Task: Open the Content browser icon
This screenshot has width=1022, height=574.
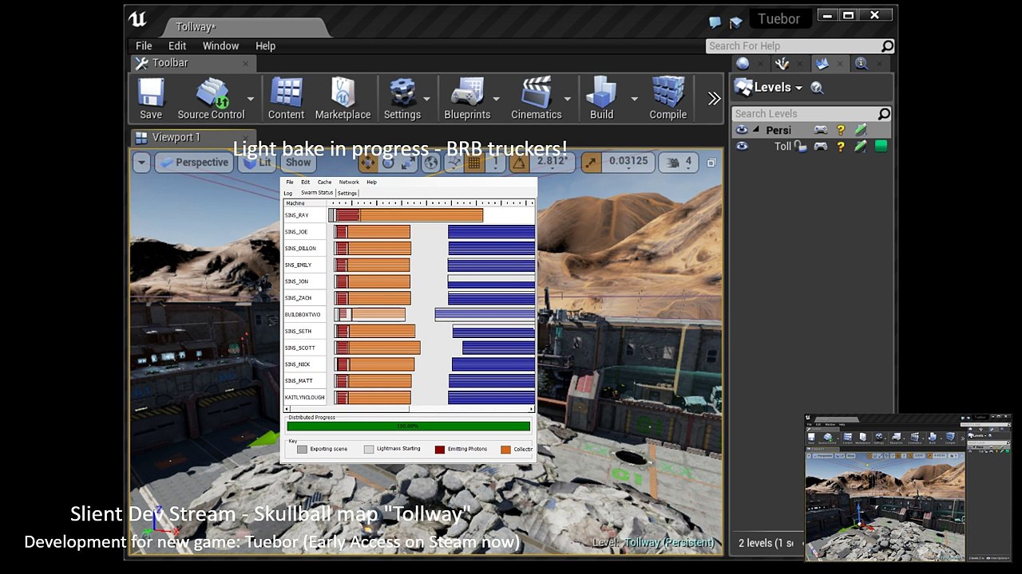Action: [x=286, y=92]
